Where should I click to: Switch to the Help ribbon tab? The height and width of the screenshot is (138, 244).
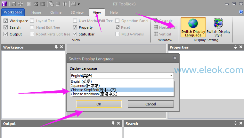tap(114, 12)
